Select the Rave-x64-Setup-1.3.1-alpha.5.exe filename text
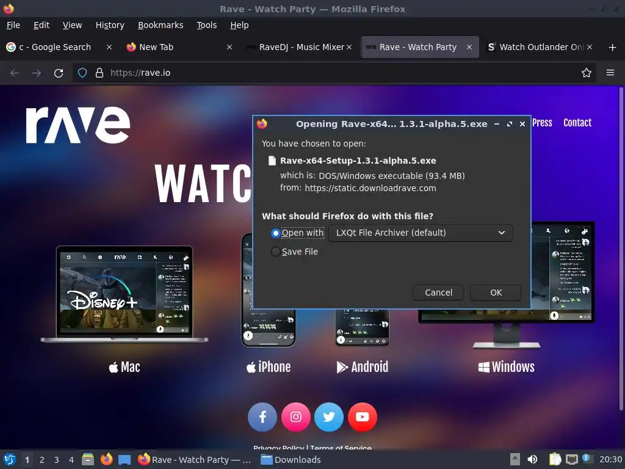 (358, 161)
